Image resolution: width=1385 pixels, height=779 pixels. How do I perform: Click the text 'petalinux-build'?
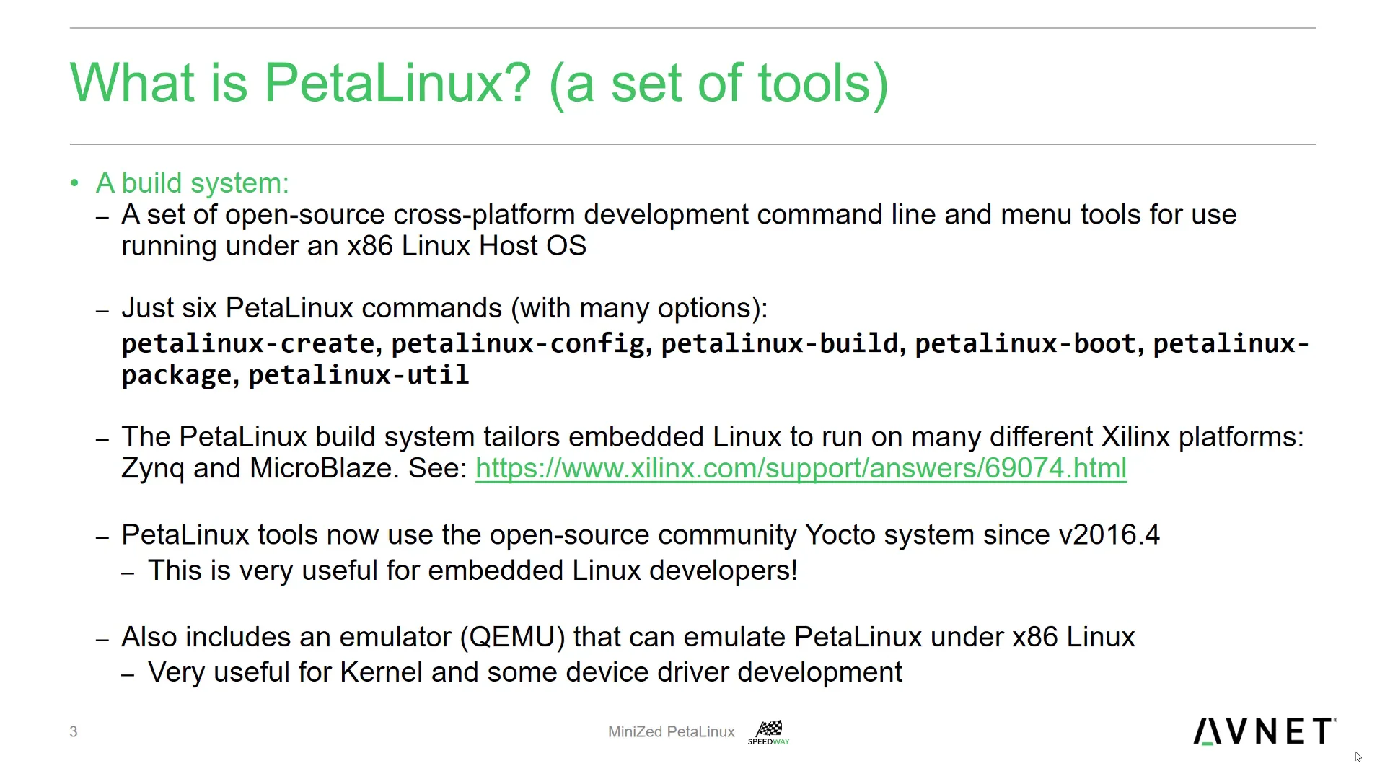[780, 343]
